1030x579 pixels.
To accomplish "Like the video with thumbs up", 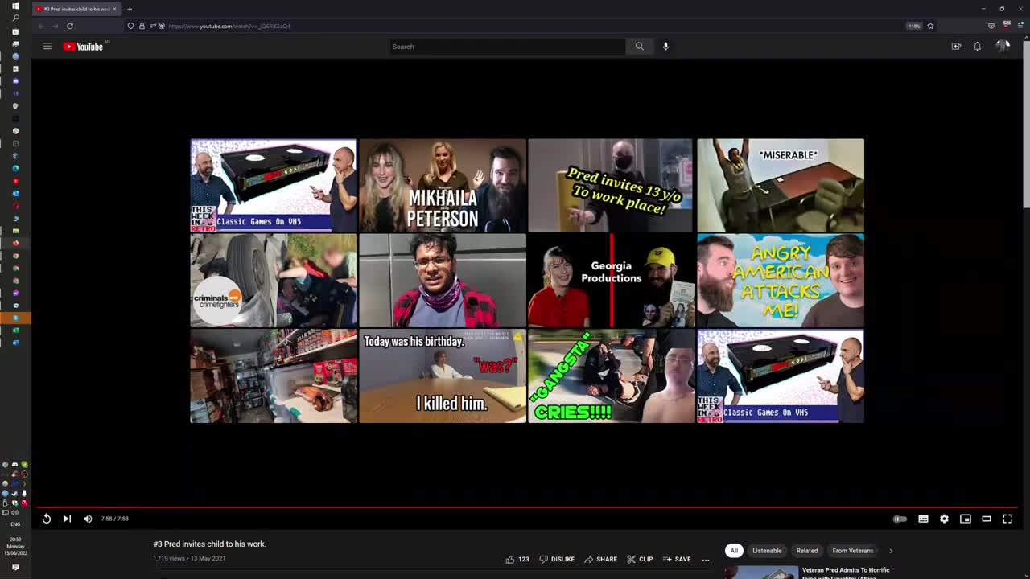I will coord(517,559).
